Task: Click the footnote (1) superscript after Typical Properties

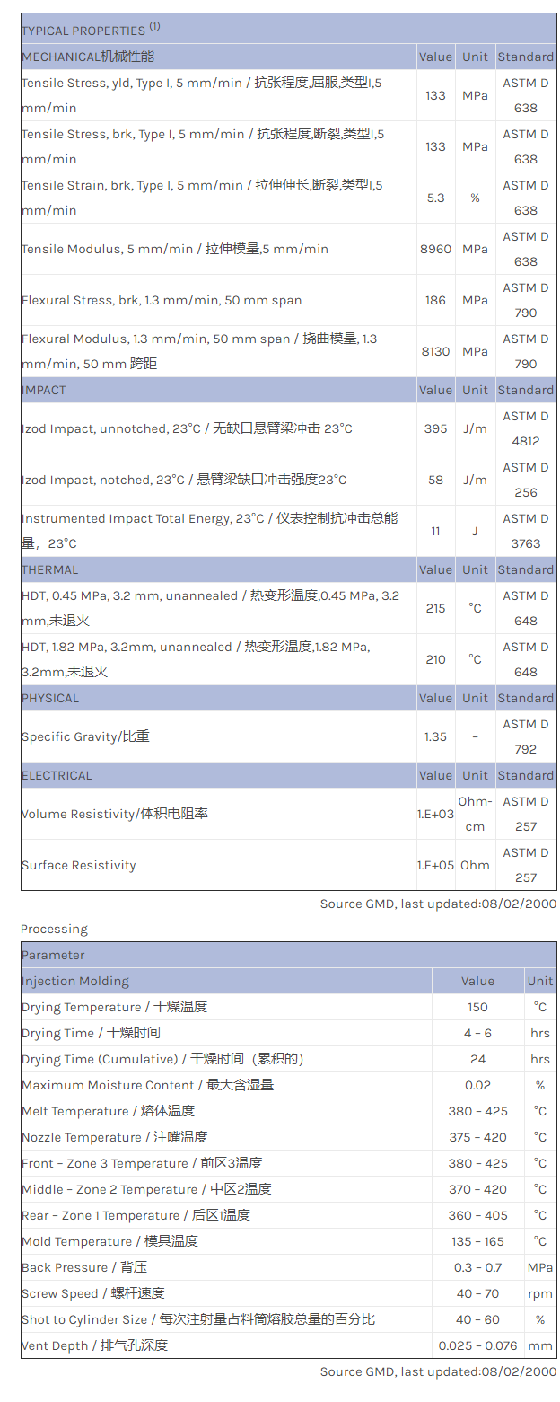Action: coord(154,27)
